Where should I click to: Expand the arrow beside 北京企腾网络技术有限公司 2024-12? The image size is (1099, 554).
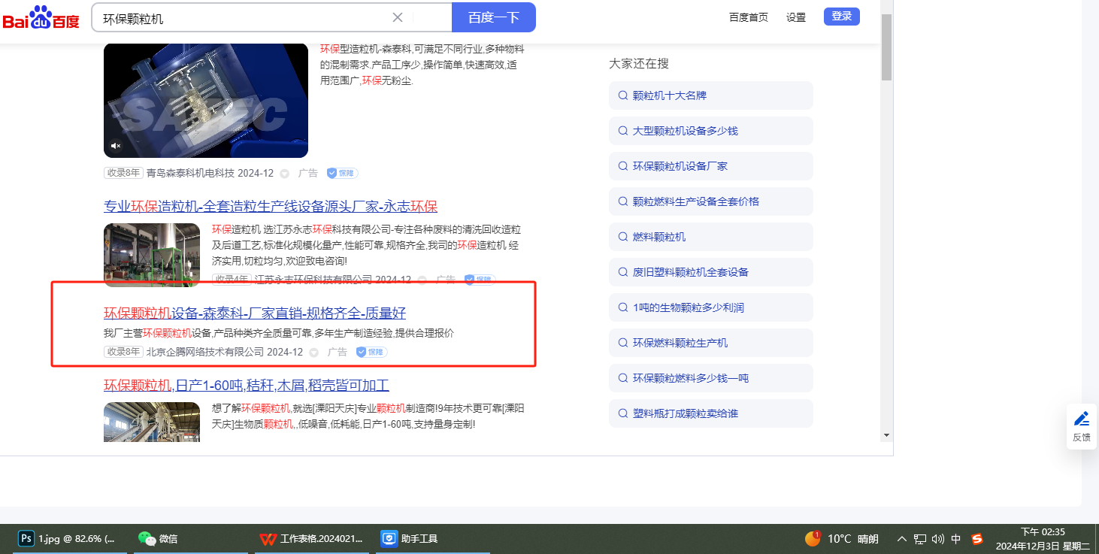[x=313, y=353]
